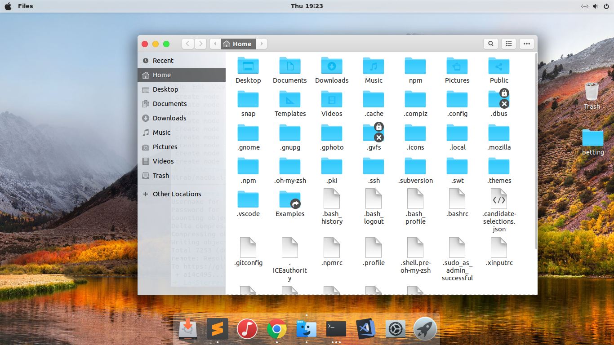Image resolution: width=614 pixels, height=345 pixels.
Task: Click the file view vertical scrollbar
Action: (x=536, y=151)
